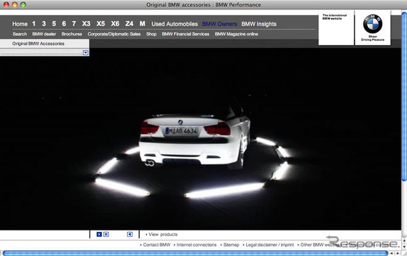Open the Home menu item
This screenshot has height=256, width=407.
pos(20,24)
